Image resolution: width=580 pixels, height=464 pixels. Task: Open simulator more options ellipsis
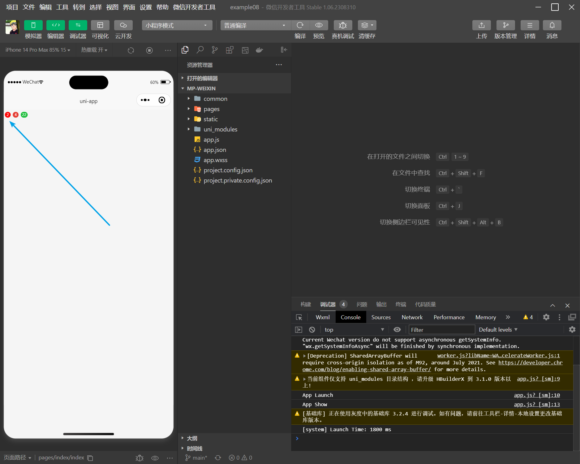pyautogui.click(x=168, y=50)
